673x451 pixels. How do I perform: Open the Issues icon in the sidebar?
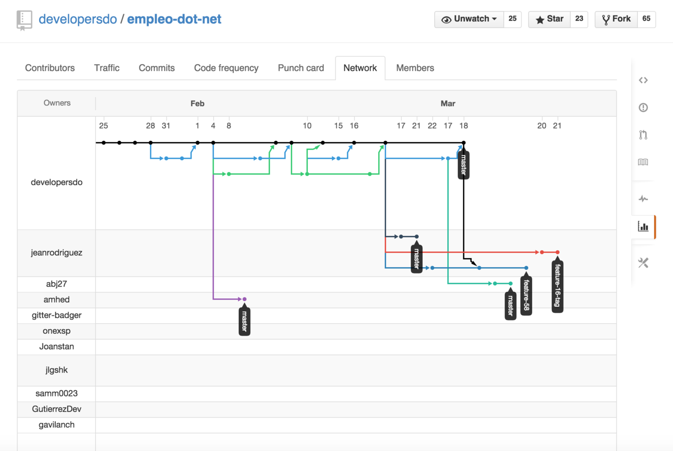click(643, 107)
